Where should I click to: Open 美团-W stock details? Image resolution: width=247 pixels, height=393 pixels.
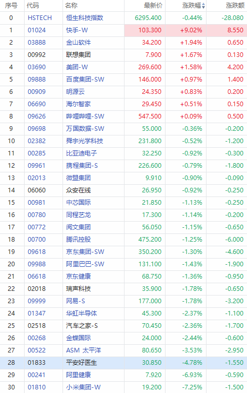point(77,67)
